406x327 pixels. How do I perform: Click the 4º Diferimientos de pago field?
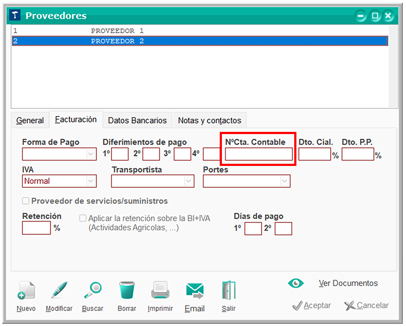click(212, 154)
